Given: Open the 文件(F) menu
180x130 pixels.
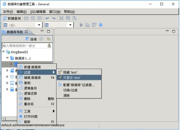Looking at the screenshot, I should tap(8, 12).
